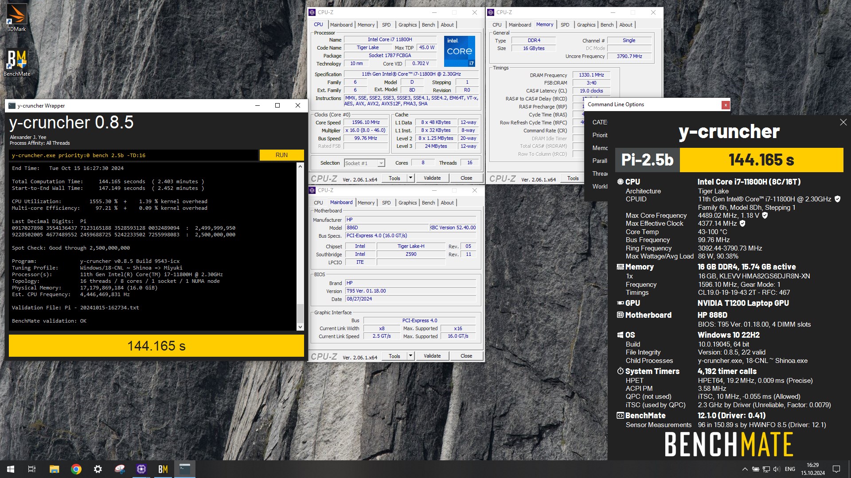Screen dimensions: 851x478
Task: Click Close button in CPU-Z CPU window
Action: pyautogui.click(x=466, y=178)
